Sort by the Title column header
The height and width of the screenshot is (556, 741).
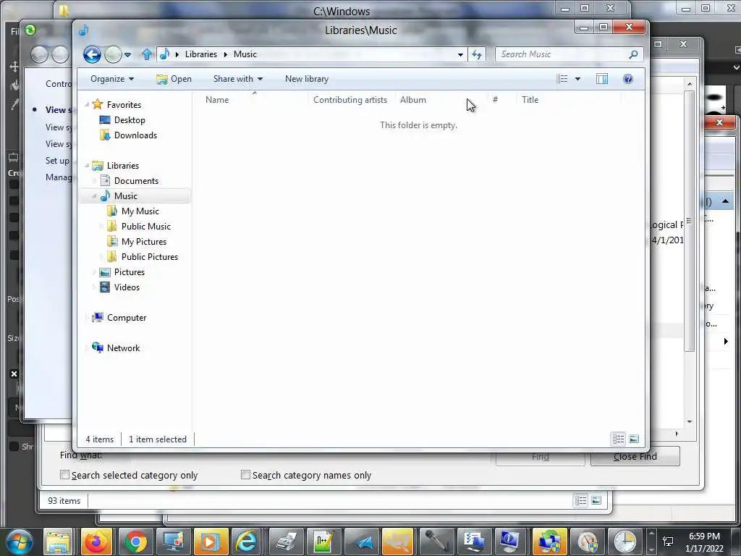coord(569,100)
